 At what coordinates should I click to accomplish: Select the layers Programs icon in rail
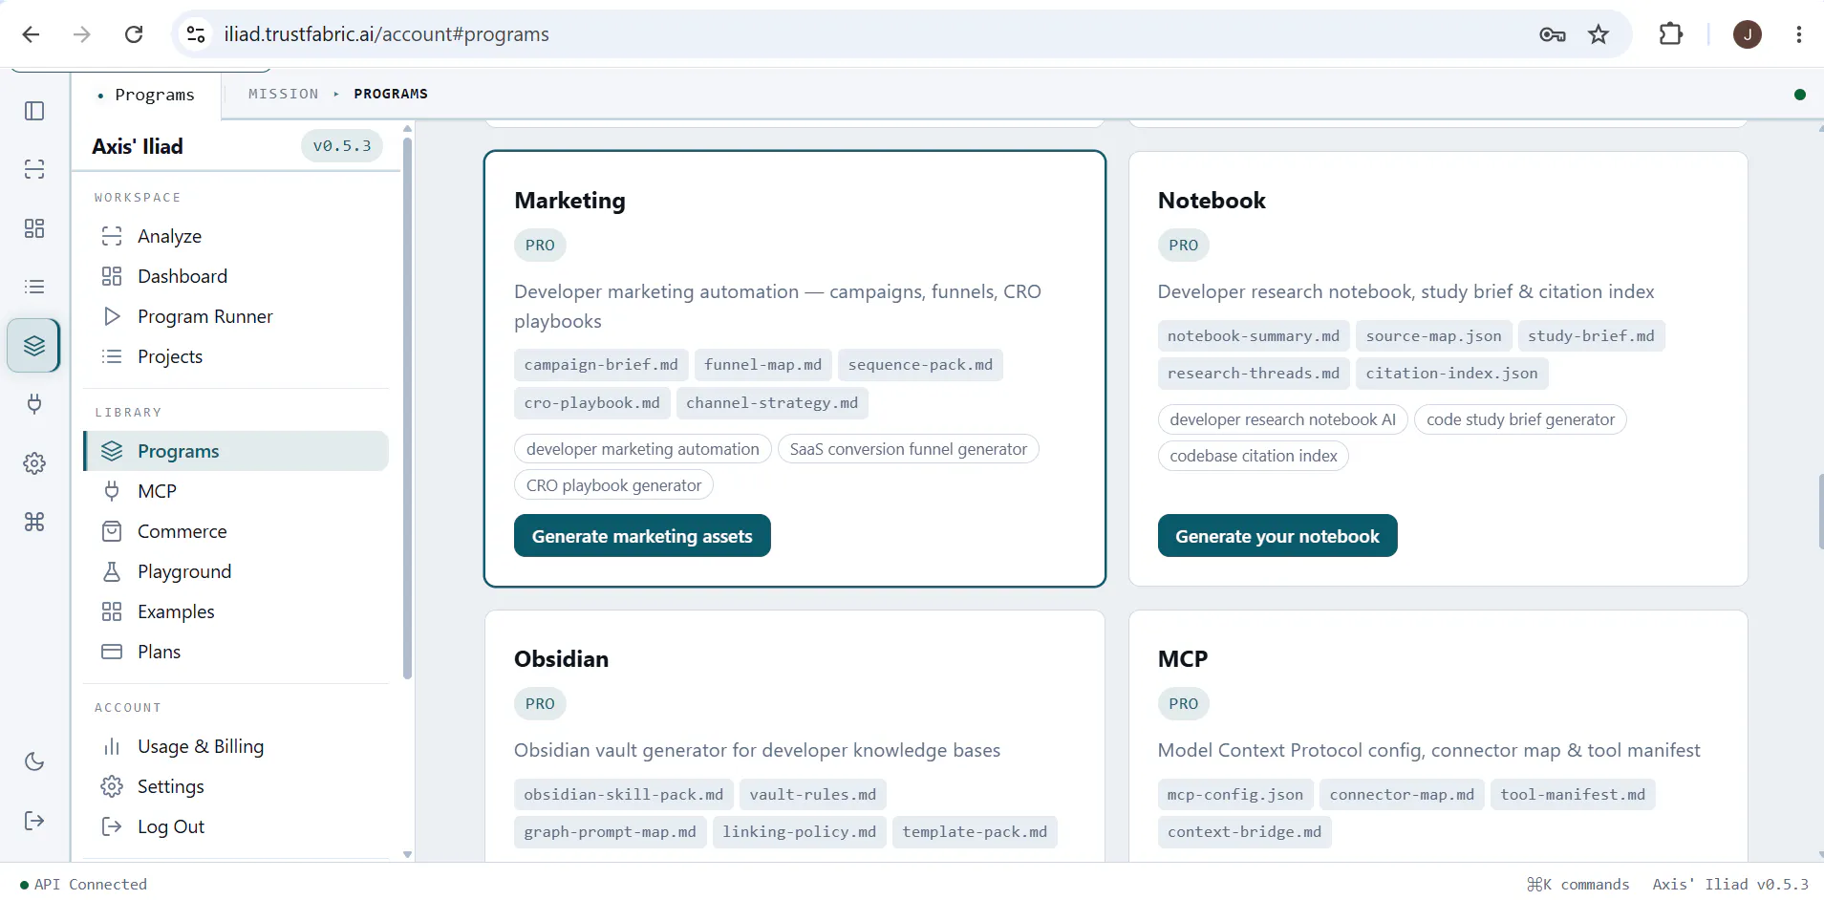coord(34,345)
